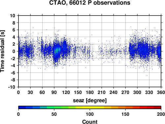This screenshot has height=124, width=165.
Task: Click the seaz [degree] x-axis label
Action: click(x=90, y=101)
